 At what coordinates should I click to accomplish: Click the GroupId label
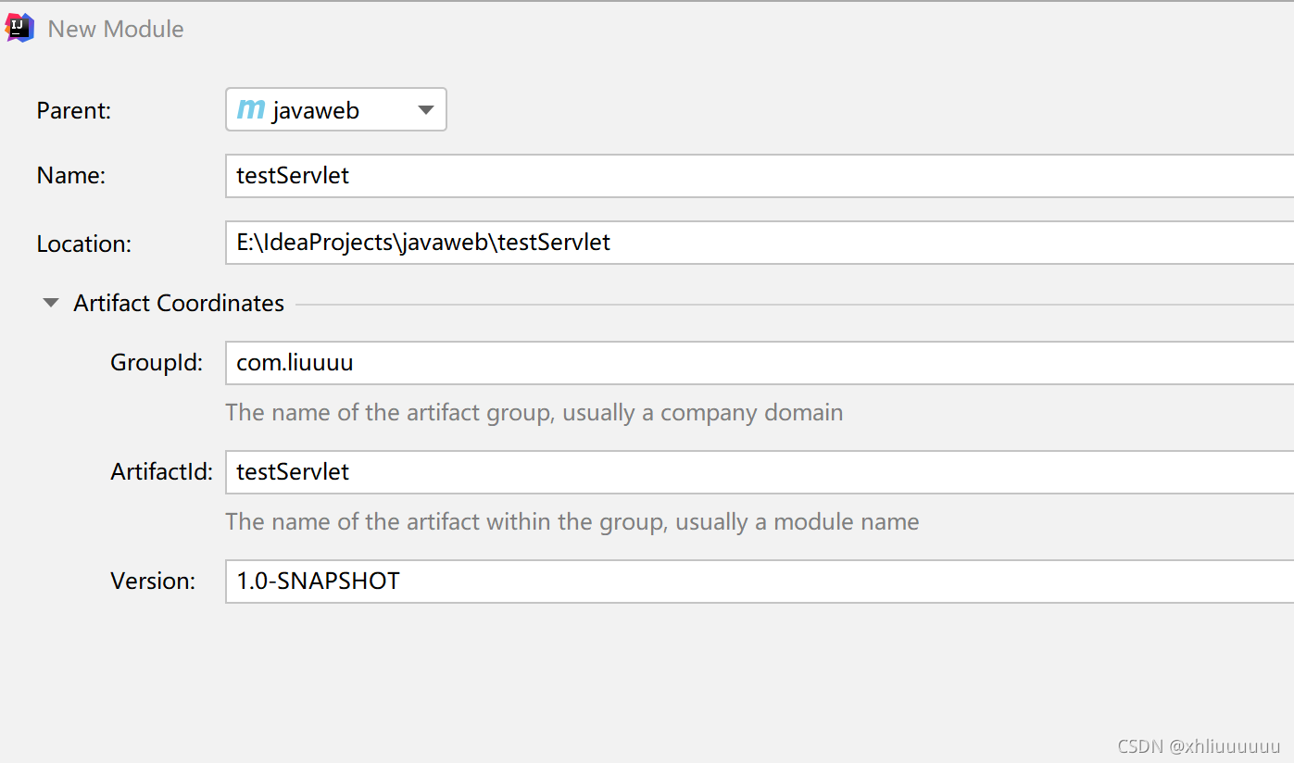pos(157,363)
